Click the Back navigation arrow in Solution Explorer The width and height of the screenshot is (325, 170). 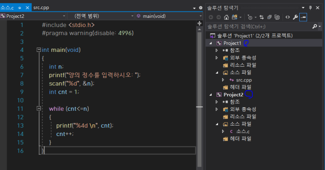(x=211, y=17)
